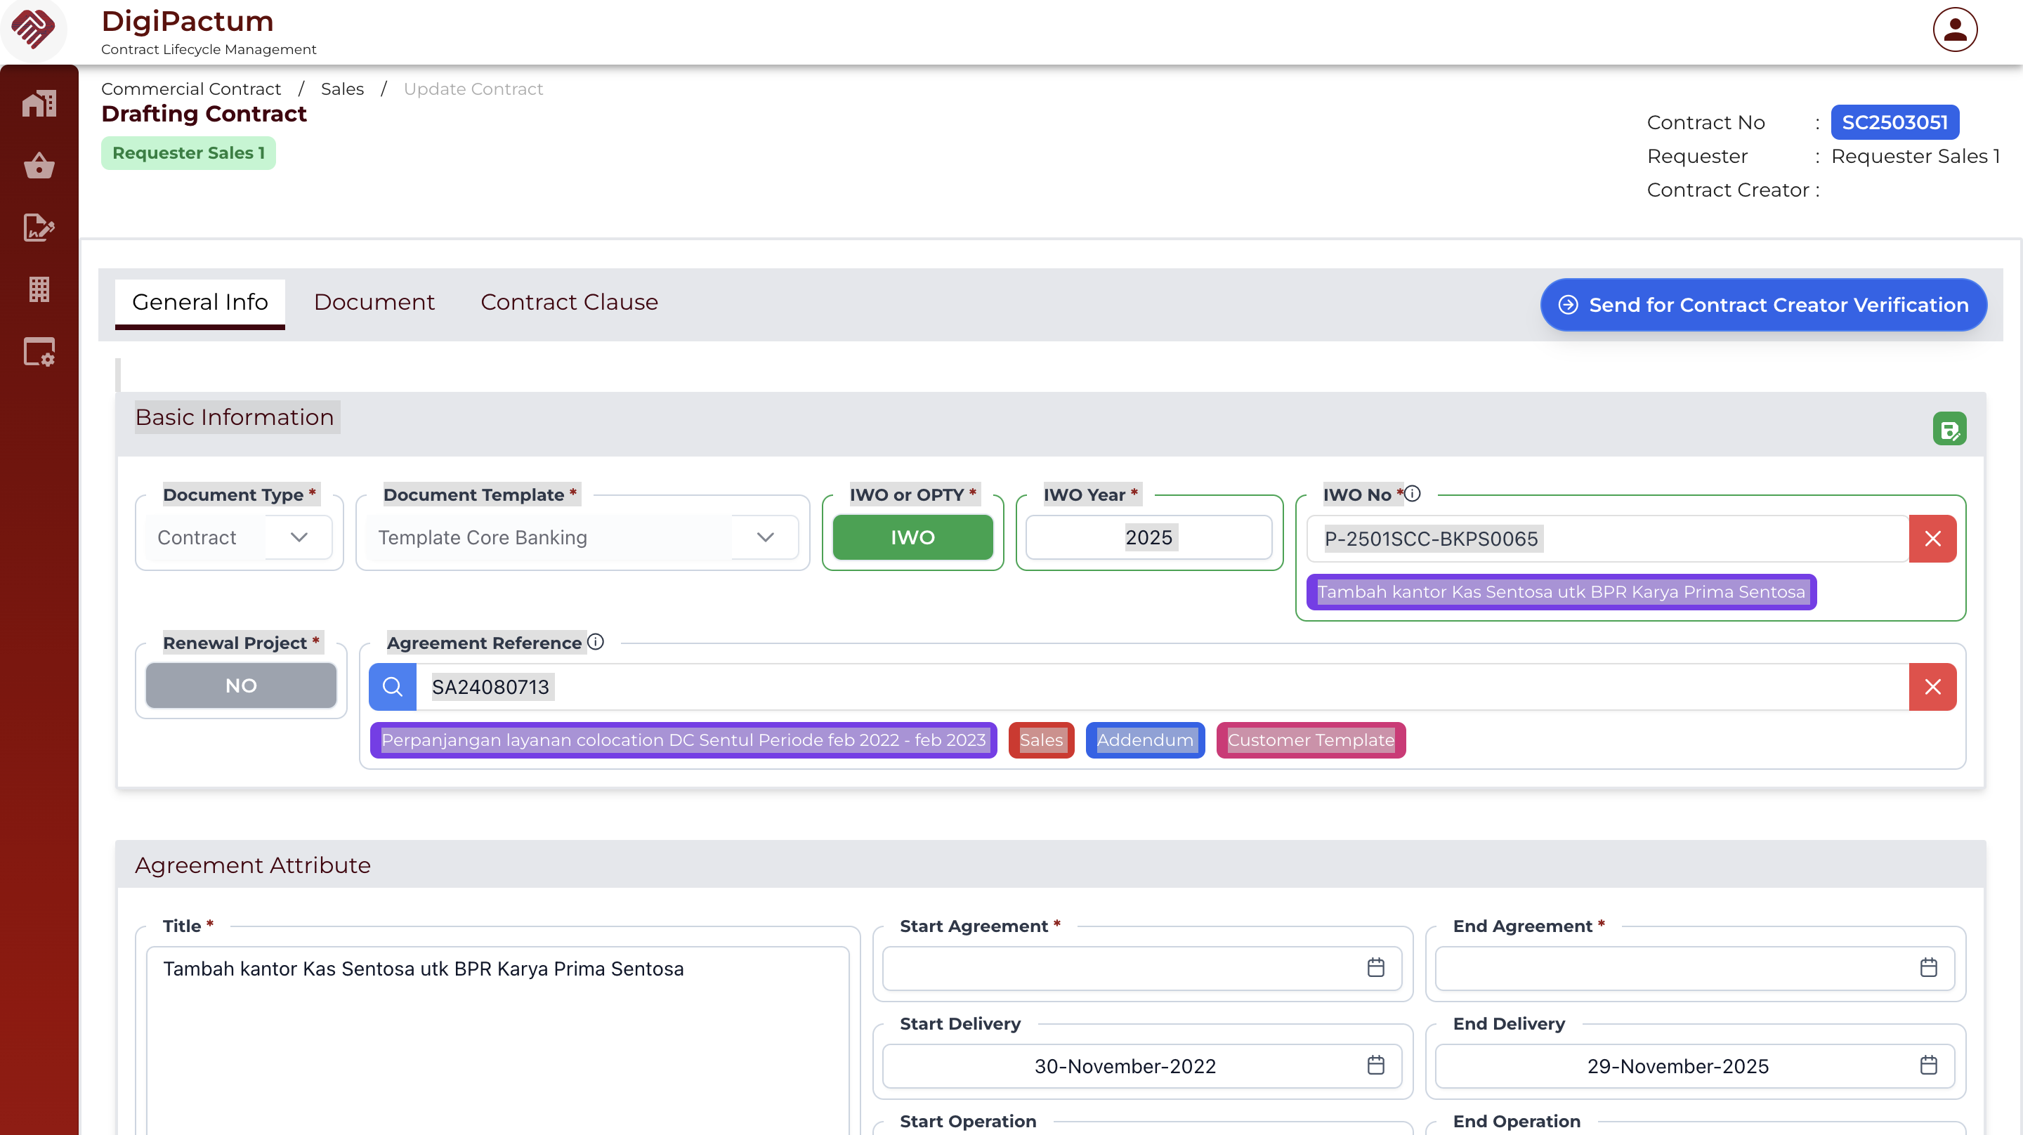This screenshot has height=1135, width=2023.
Task: Click the shopping basket sidebar icon
Action: click(x=39, y=166)
